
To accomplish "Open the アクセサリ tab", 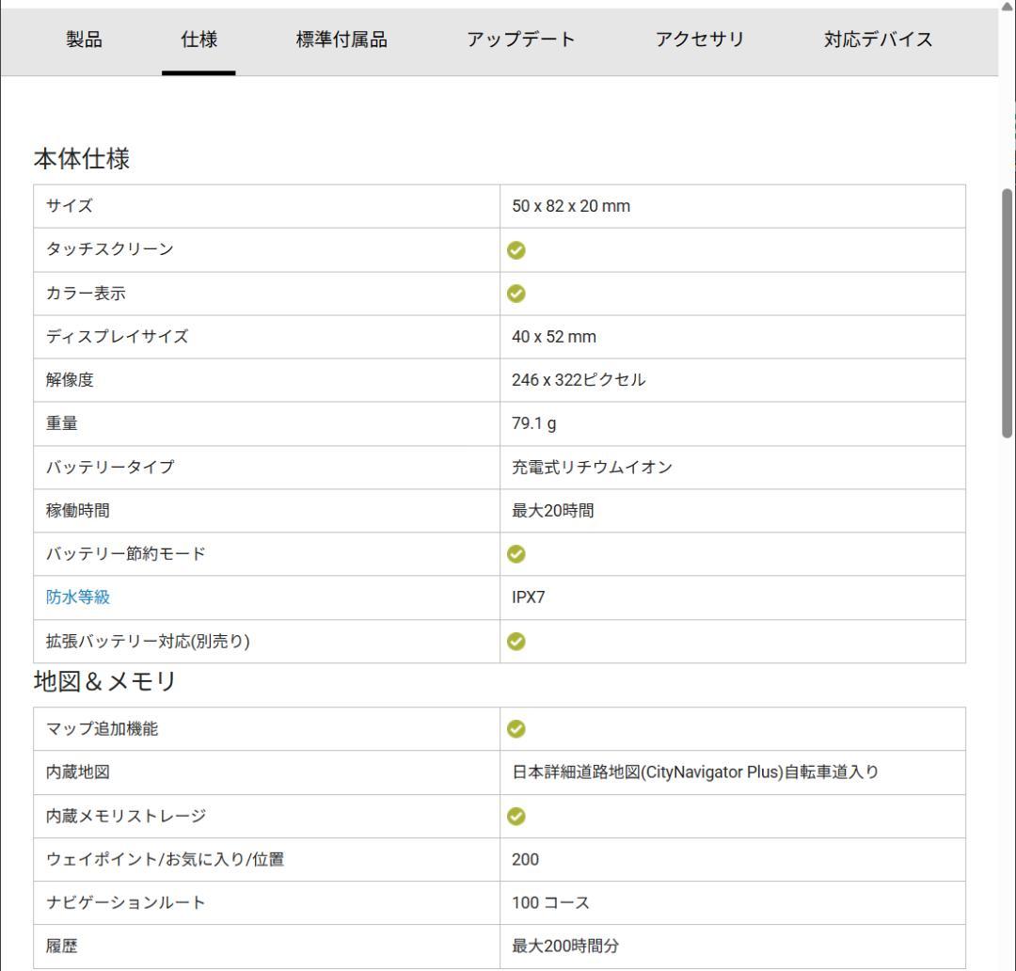I will pos(700,40).
